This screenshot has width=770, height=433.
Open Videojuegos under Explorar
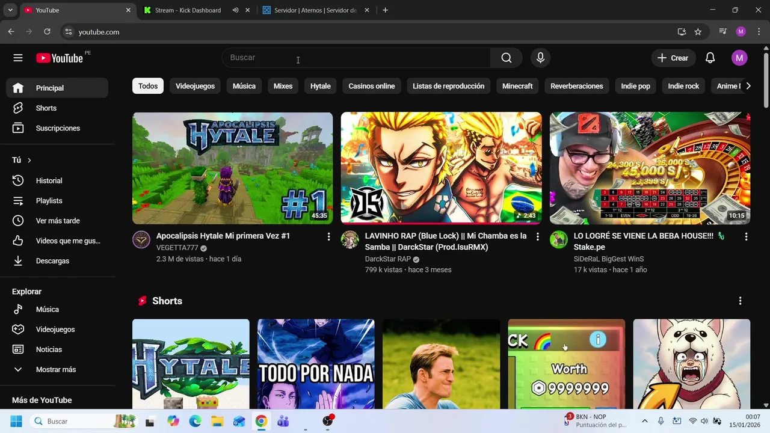[x=57, y=330]
